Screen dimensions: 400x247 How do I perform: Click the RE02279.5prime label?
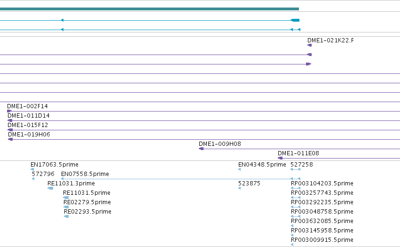(87, 202)
